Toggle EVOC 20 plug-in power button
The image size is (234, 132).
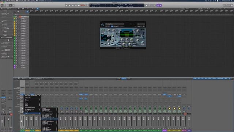pos(102,25)
